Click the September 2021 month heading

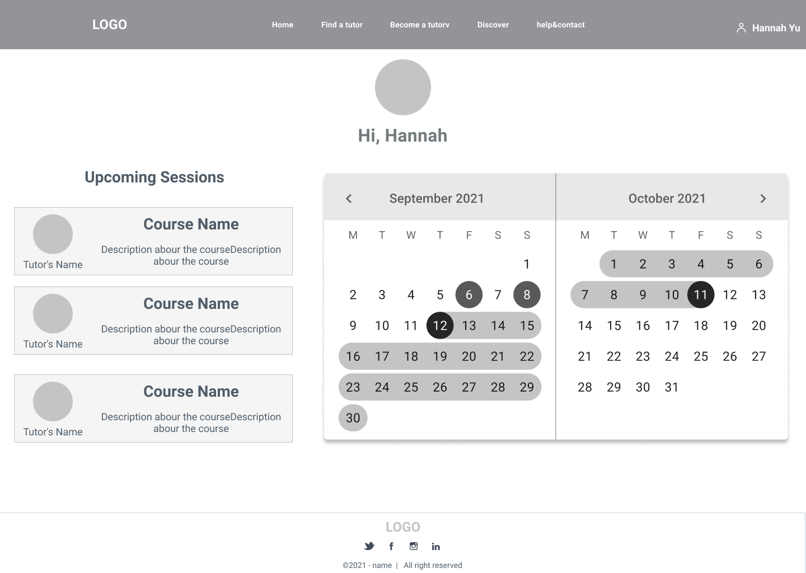pos(437,199)
